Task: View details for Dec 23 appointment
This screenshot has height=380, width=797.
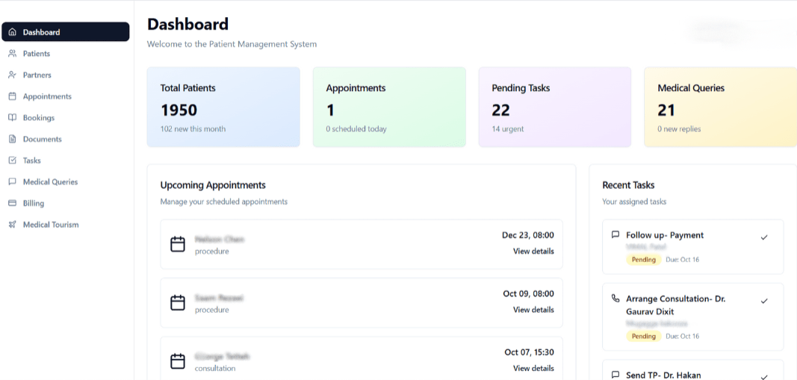Action: (x=533, y=252)
